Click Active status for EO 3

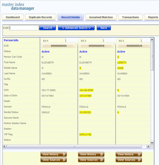coord(121,52)
